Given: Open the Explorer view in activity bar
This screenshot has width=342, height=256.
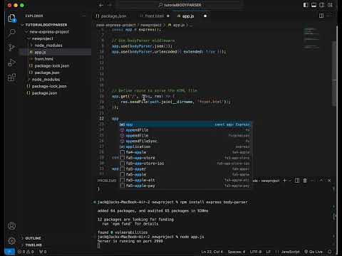Looking at the screenshot, I should 11,18.
